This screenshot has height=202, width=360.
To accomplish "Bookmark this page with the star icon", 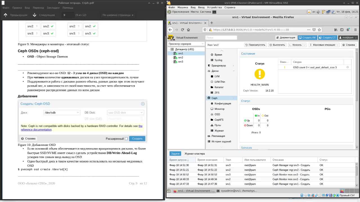I will [x=319, y=30].
